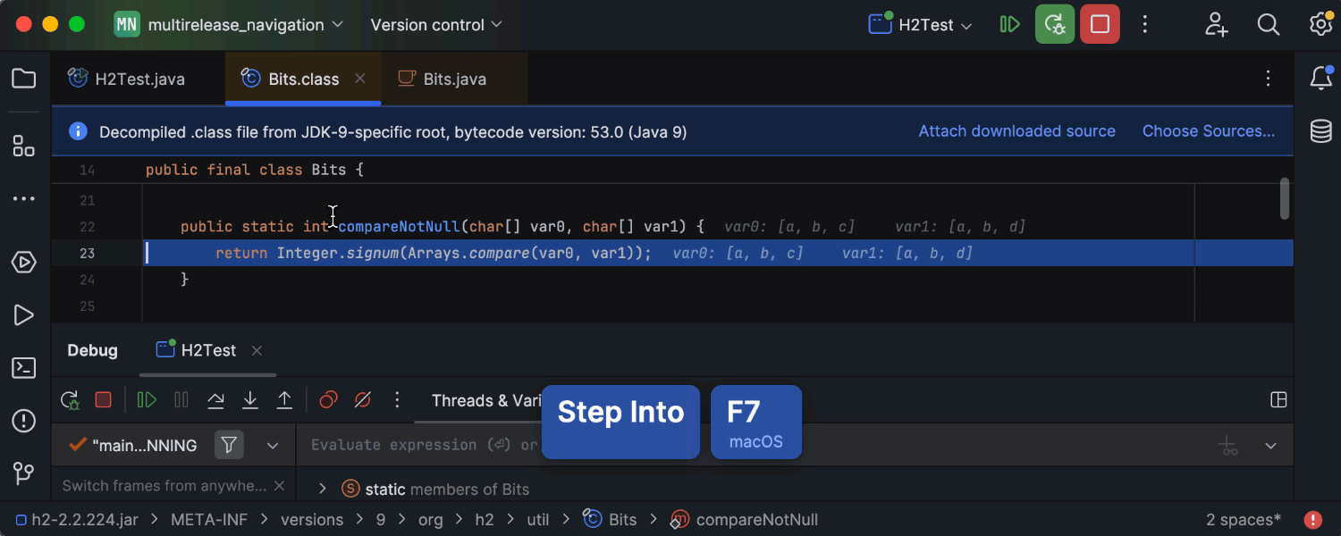Viewport: 1341px width, 536px height.
Task: Select the Threads & Variables tab
Action: click(x=488, y=400)
